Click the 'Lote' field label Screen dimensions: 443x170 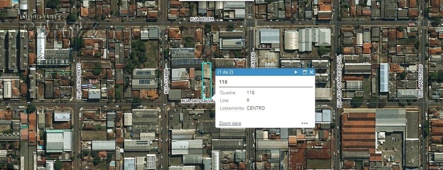224,100
